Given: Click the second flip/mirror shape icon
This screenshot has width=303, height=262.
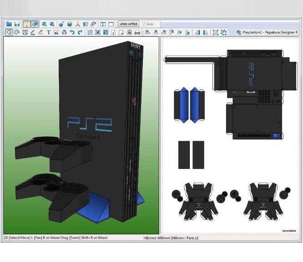Looking at the screenshot, I should click(205, 32).
